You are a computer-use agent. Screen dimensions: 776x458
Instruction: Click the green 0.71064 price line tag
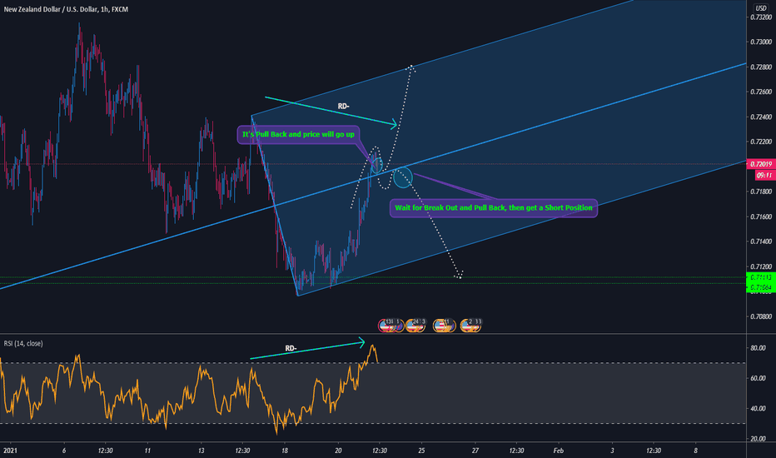click(x=761, y=287)
